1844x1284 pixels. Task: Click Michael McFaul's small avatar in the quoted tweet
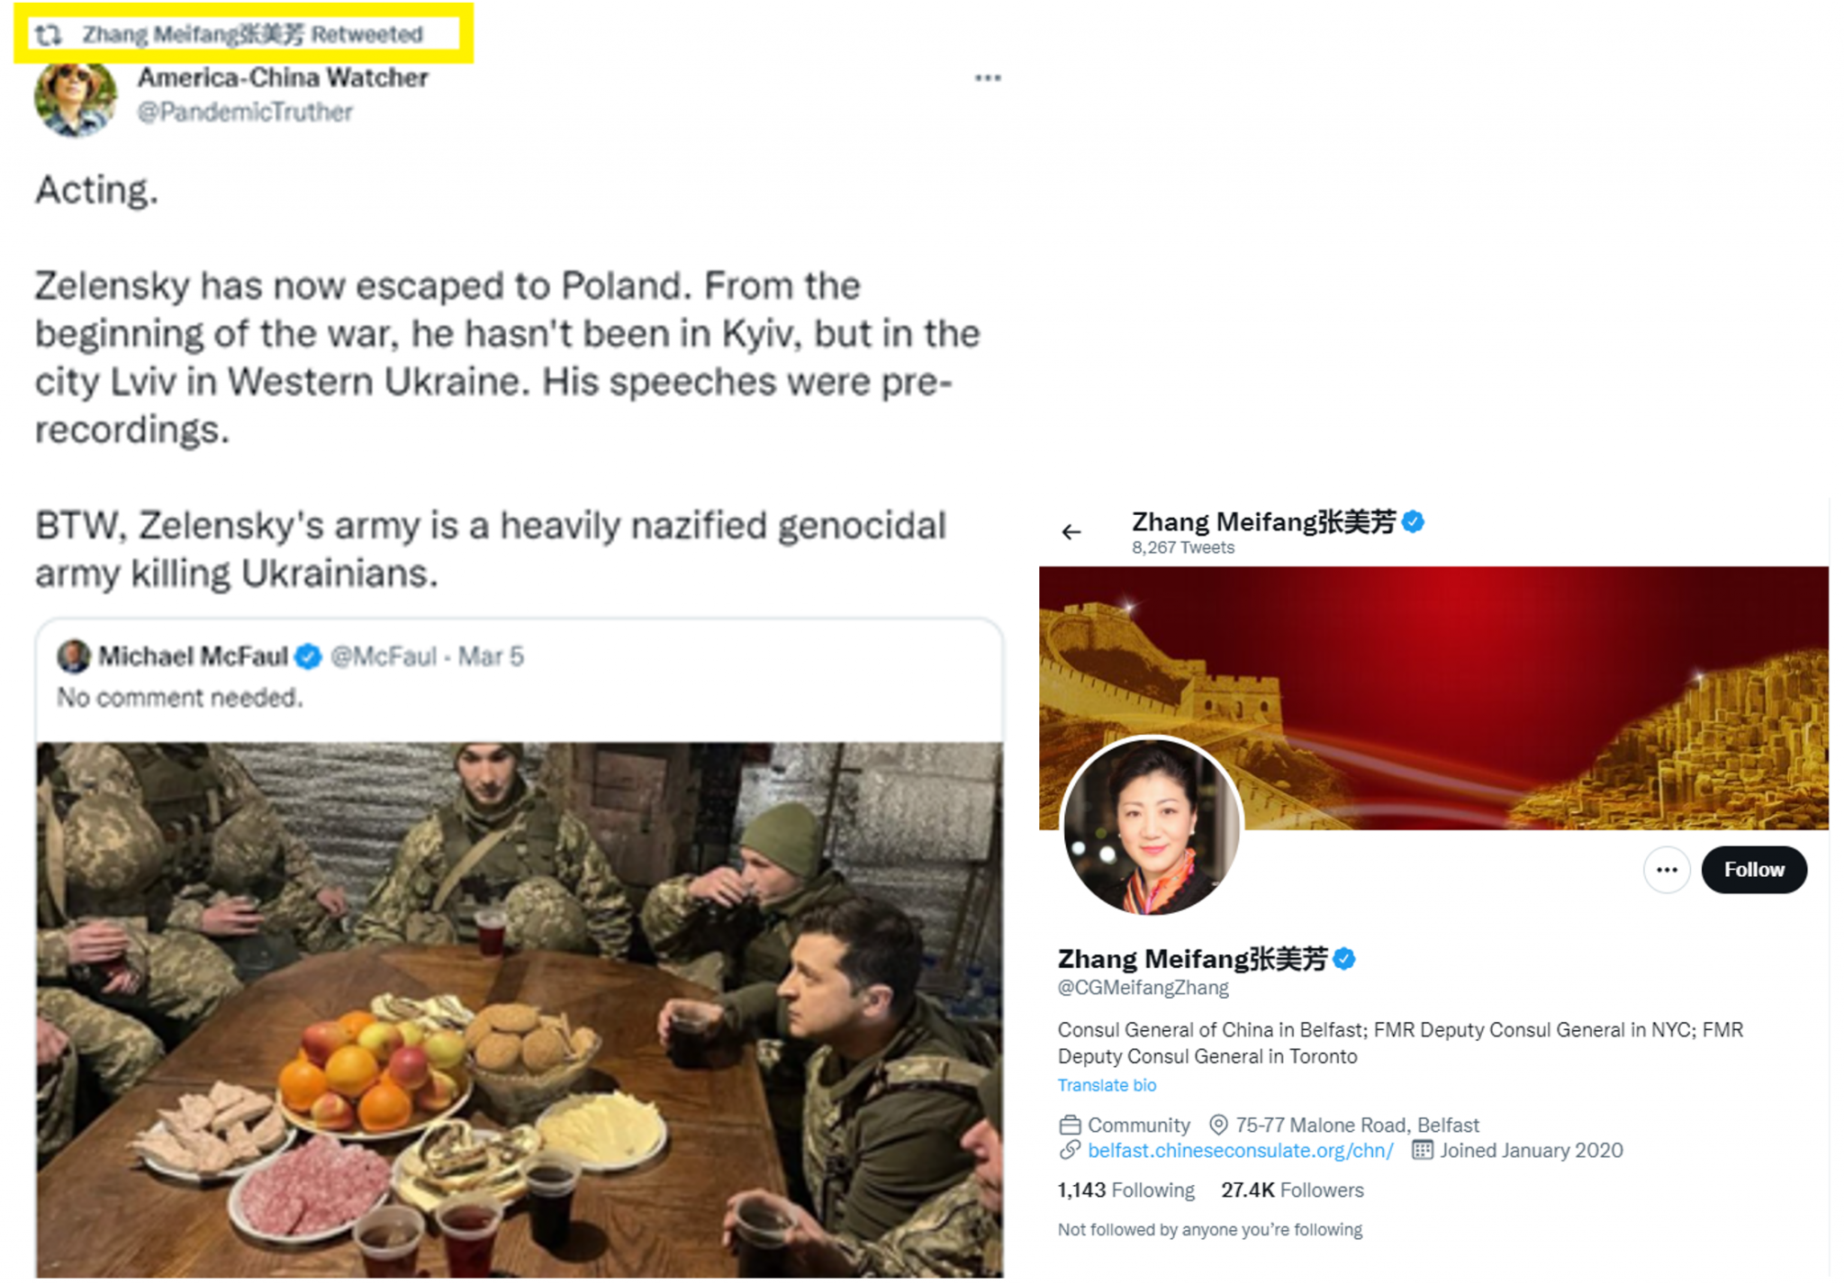point(74,656)
